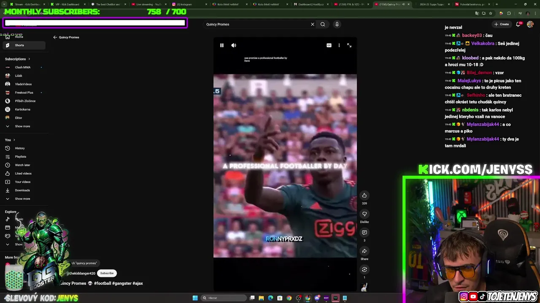Open the #ajax hashtag
The width and height of the screenshot is (540, 303).
click(x=138, y=284)
